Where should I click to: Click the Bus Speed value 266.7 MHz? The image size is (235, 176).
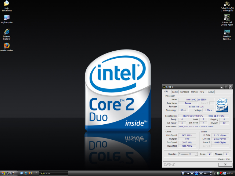(x=187, y=143)
